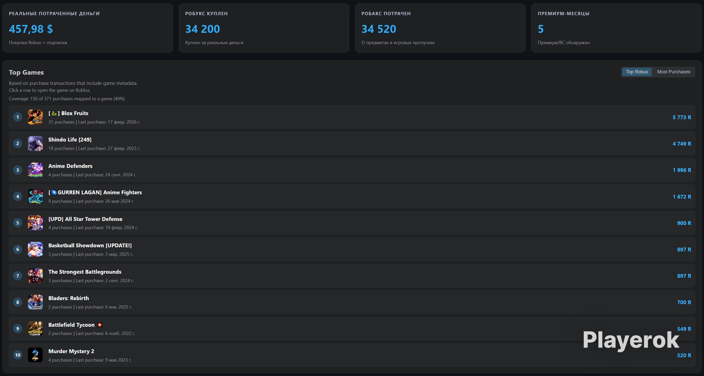Click the 'О предметах и игровых пропусках' caption
Viewport: 704px width, 376px height.
click(x=398, y=42)
